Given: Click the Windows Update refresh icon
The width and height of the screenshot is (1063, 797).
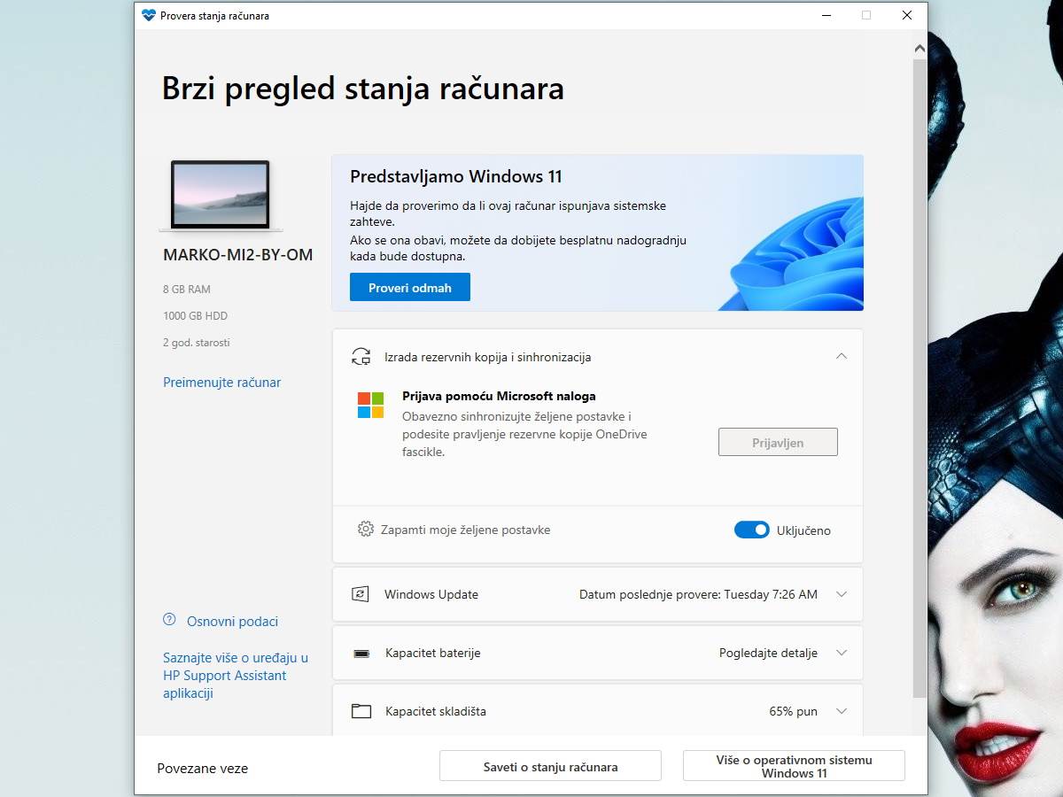Looking at the screenshot, I should click(361, 594).
